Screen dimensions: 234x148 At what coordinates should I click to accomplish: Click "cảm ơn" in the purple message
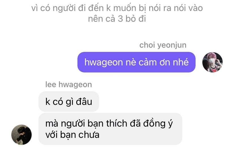(x=155, y=62)
